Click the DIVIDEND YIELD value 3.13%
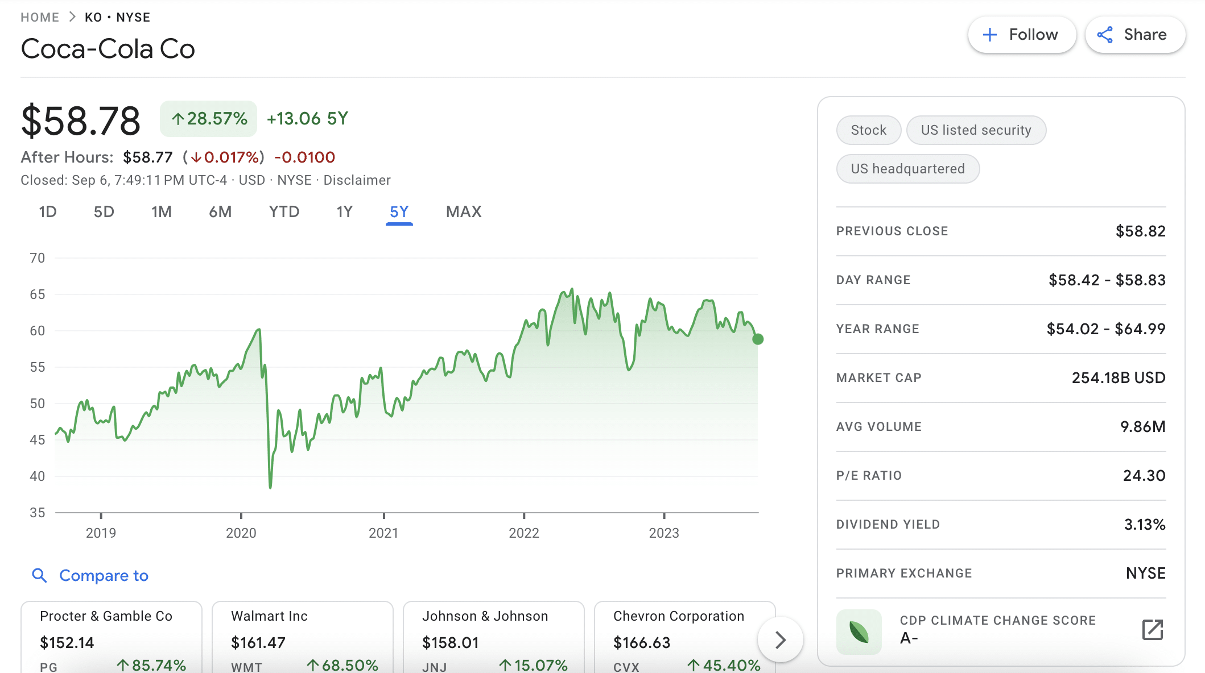This screenshot has height=673, width=1205. (x=1145, y=525)
